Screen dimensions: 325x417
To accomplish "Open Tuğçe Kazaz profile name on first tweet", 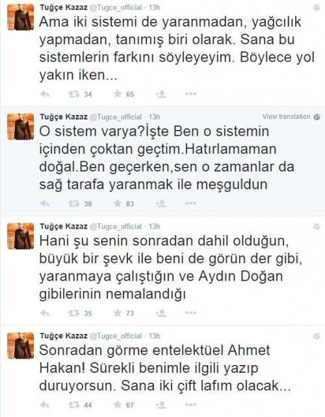I will (64, 7).
